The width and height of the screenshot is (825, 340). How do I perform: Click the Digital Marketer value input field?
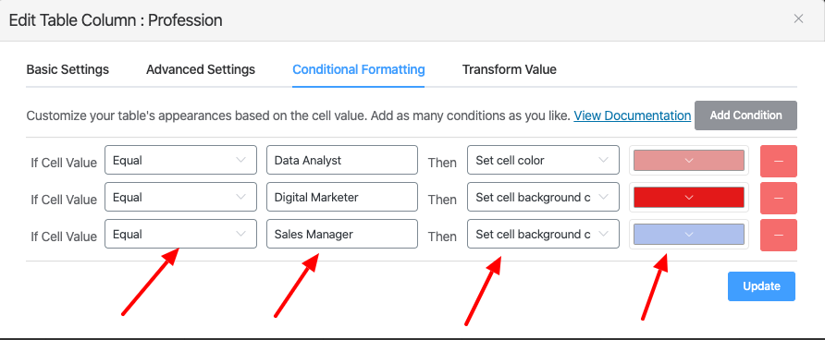coord(342,197)
